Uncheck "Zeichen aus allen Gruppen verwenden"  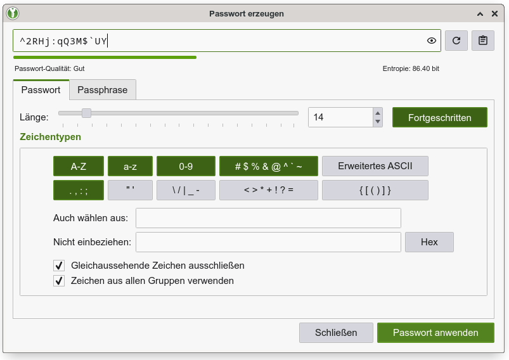coord(60,281)
